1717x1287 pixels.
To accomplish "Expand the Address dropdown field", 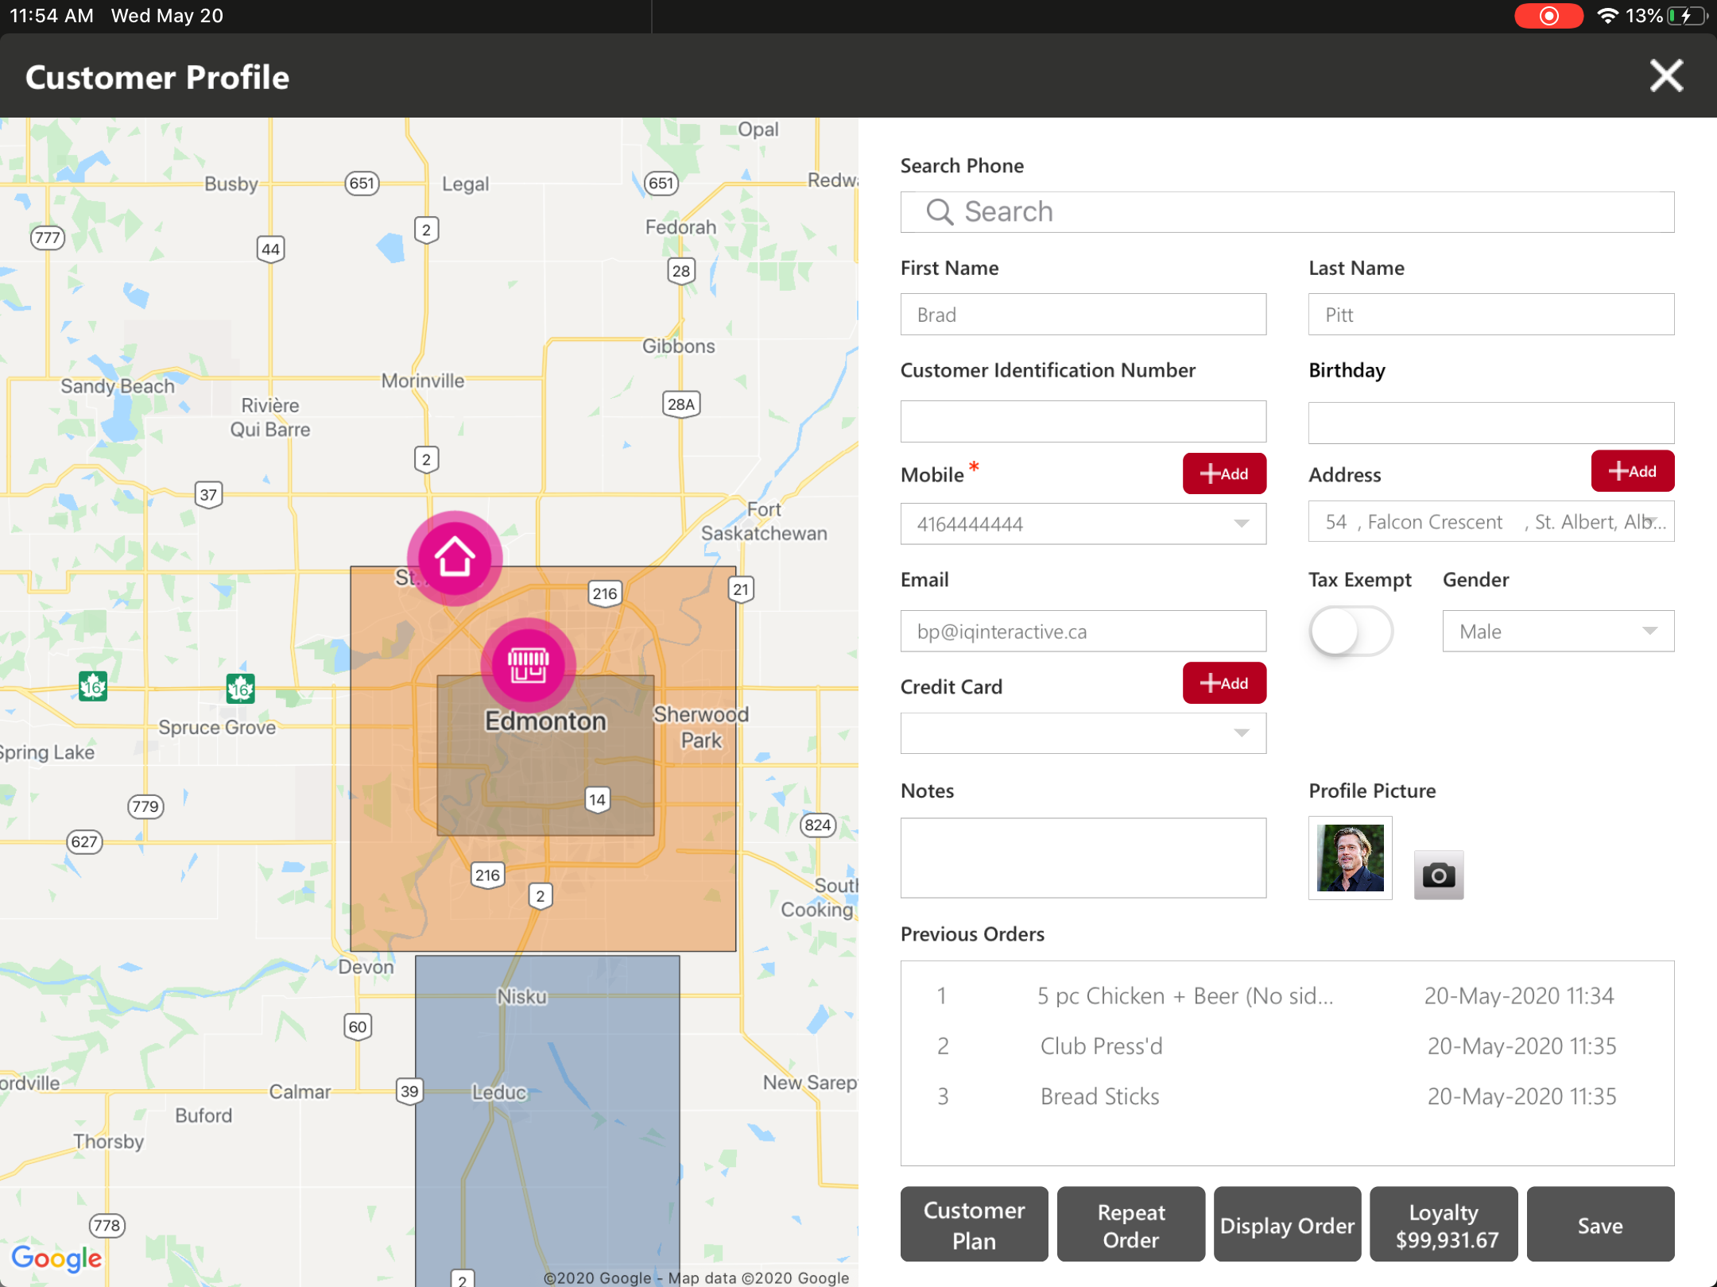I will 1491,522.
